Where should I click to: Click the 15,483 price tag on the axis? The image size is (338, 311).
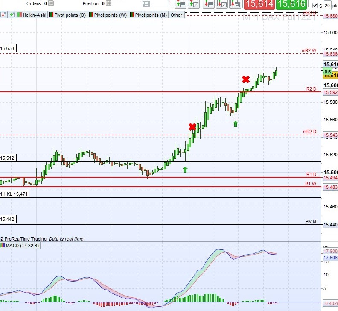(330, 187)
